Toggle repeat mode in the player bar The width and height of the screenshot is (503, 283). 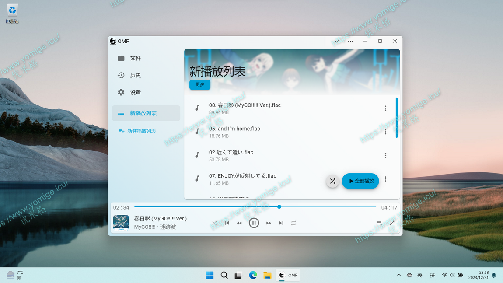293,223
